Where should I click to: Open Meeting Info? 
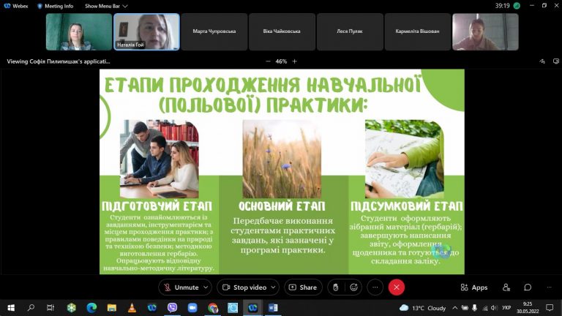55,6
